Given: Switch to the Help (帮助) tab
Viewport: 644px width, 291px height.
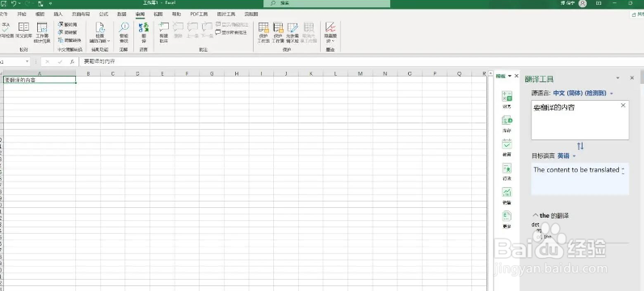Looking at the screenshot, I should point(176,14).
